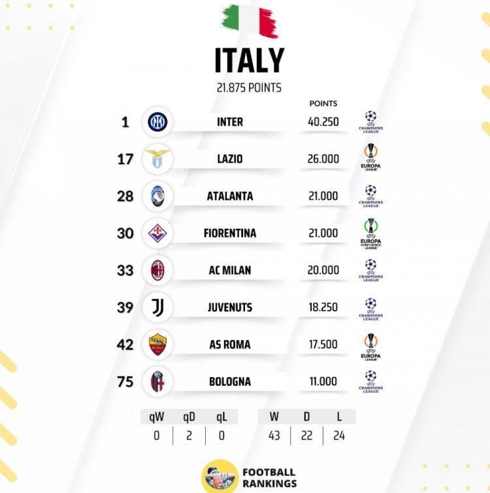The width and height of the screenshot is (490, 493).
Task: Click Inter's 40.250 points value
Action: pos(323,122)
